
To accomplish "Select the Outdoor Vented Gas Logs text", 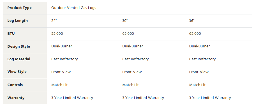I will (74, 8).
